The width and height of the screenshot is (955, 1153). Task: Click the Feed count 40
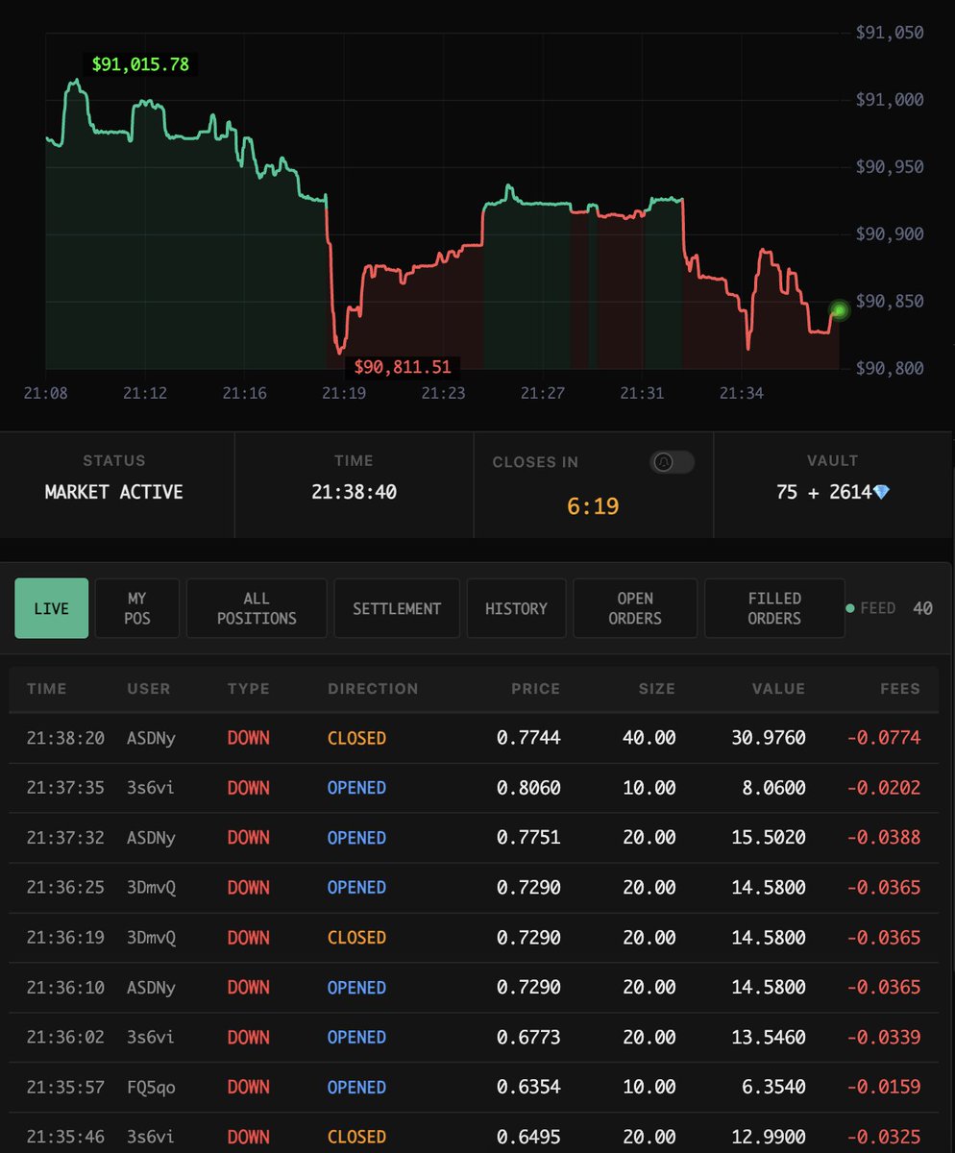pos(922,608)
